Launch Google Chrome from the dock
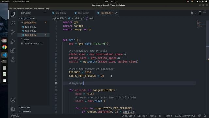Image resolution: width=209 pixels, height=118 pixels. 4,47
